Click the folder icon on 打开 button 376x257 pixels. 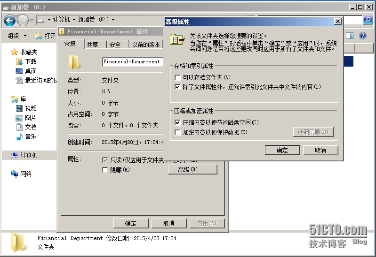pyautogui.click(x=39, y=36)
